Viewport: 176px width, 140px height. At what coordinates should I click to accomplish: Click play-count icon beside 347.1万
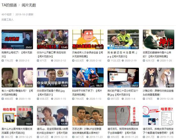[73, 137]
